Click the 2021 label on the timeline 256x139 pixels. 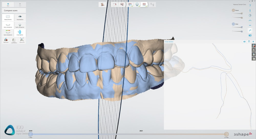pyautogui.click(x=141, y=131)
